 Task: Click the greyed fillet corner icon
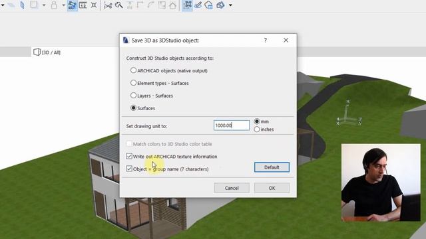click(140, 5)
